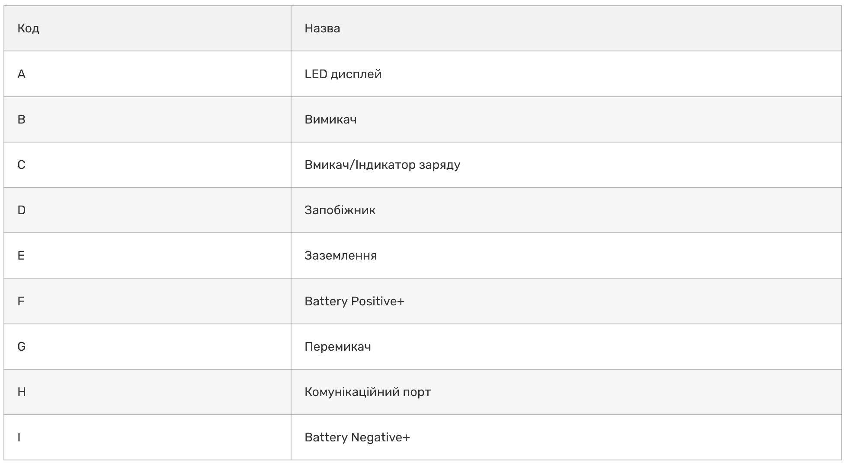Click the "Запобіжник" name cell
Image resolution: width=846 pixels, height=463 pixels.
click(340, 210)
